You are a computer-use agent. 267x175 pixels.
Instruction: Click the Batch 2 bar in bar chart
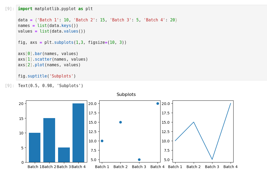click(x=49, y=140)
